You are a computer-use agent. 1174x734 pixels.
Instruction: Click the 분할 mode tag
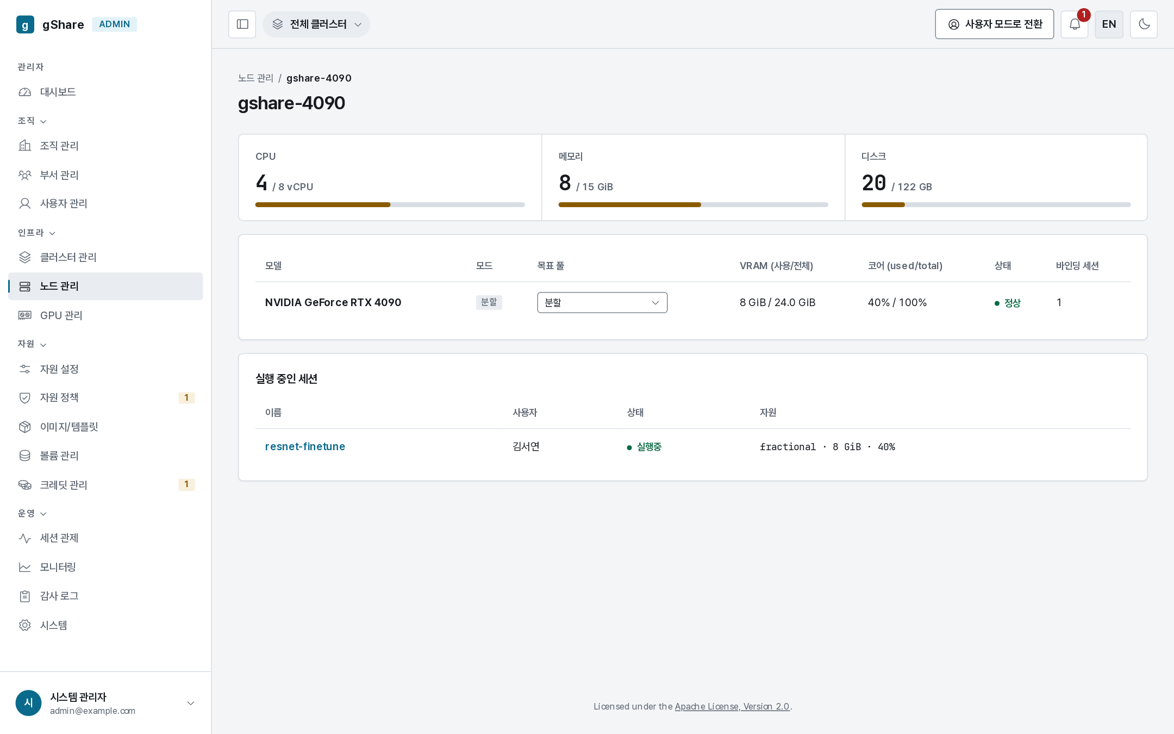[489, 302]
